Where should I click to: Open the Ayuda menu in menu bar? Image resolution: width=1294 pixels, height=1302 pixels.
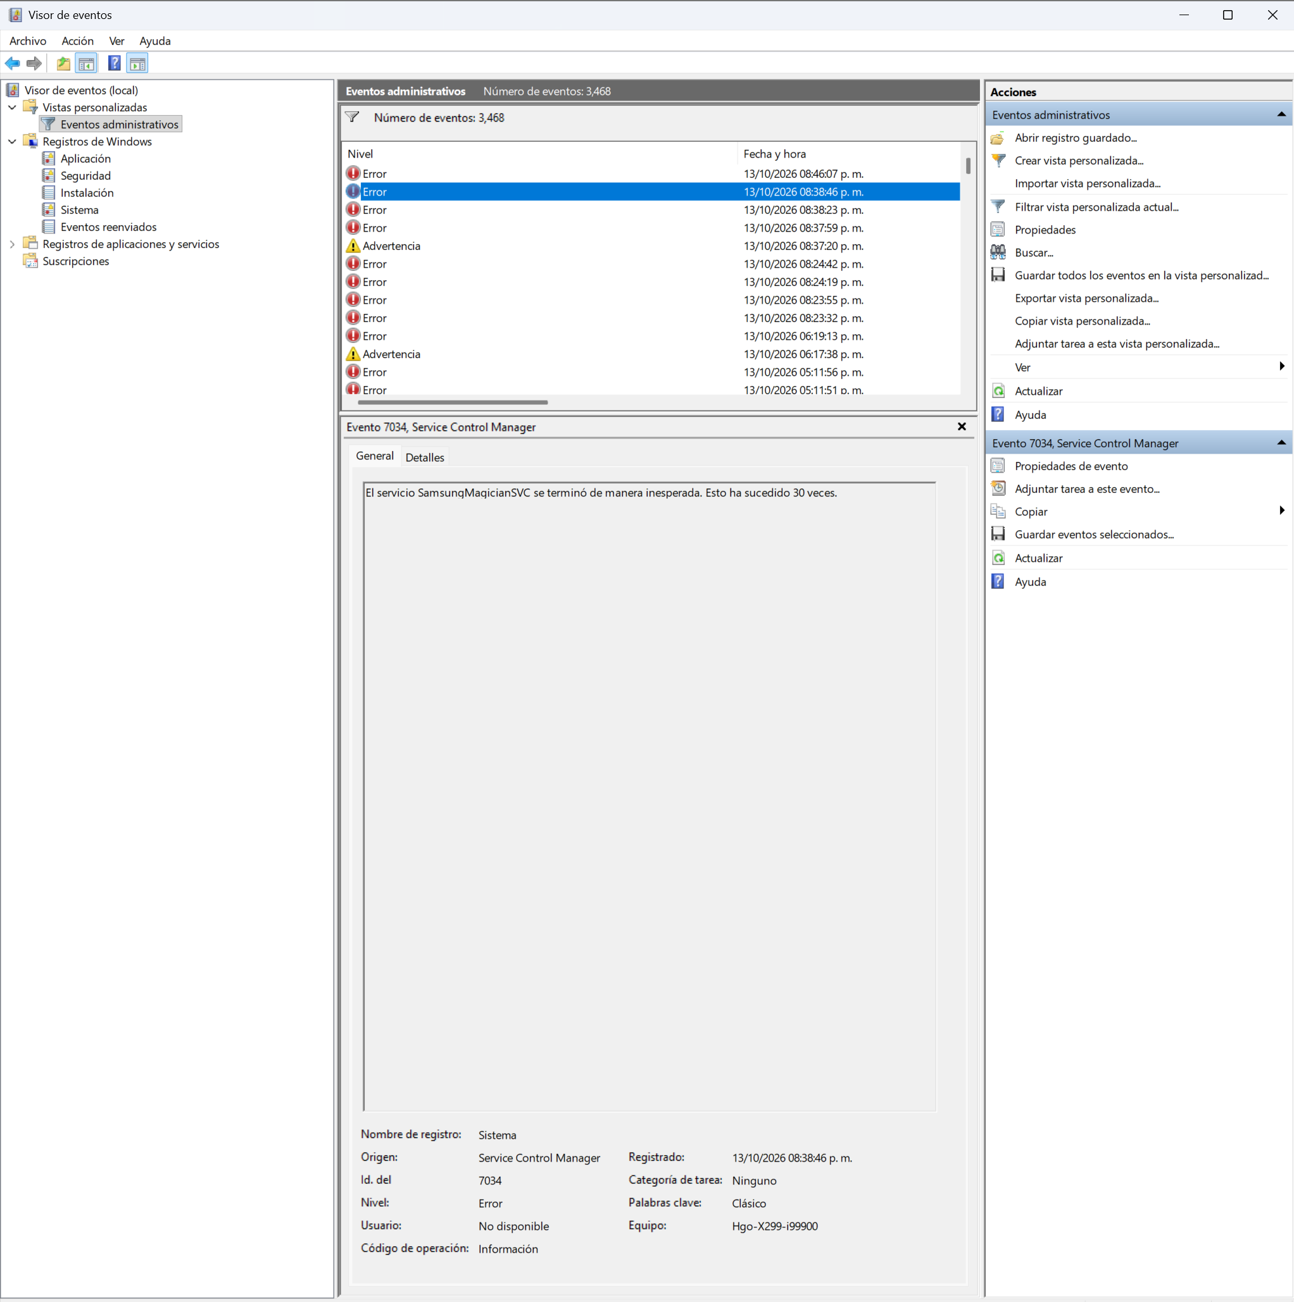point(155,41)
